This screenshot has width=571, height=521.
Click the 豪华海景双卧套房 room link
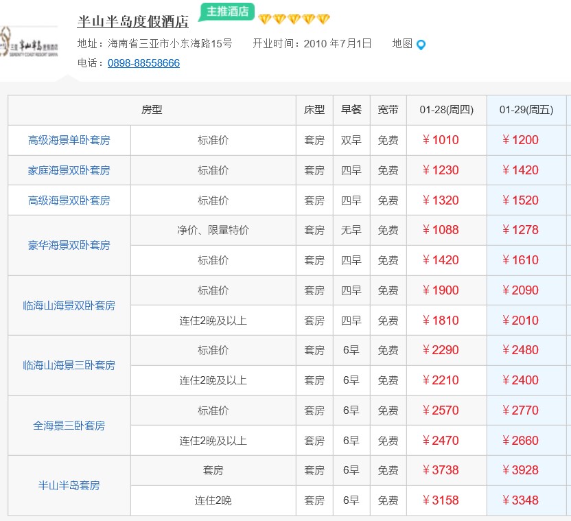pyautogui.click(x=69, y=245)
